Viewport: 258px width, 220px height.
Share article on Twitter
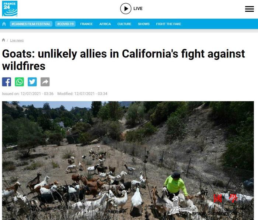[32, 82]
